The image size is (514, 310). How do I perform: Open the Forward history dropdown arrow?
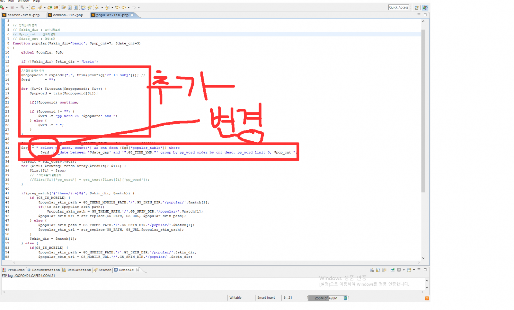point(139,7)
